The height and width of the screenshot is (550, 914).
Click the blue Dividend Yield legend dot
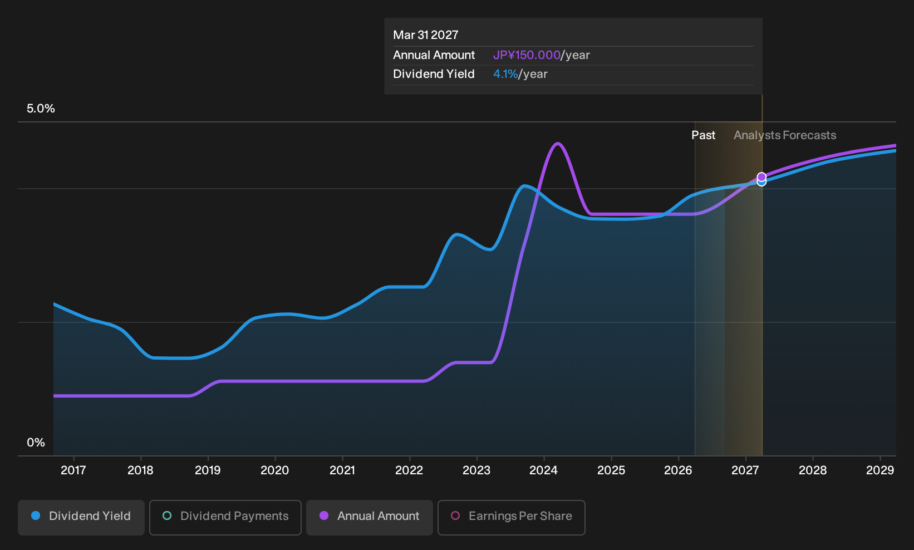pyautogui.click(x=36, y=516)
